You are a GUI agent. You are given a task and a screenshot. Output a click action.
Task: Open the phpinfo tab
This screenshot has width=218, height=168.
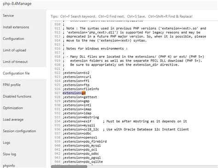tap(9, 166)
